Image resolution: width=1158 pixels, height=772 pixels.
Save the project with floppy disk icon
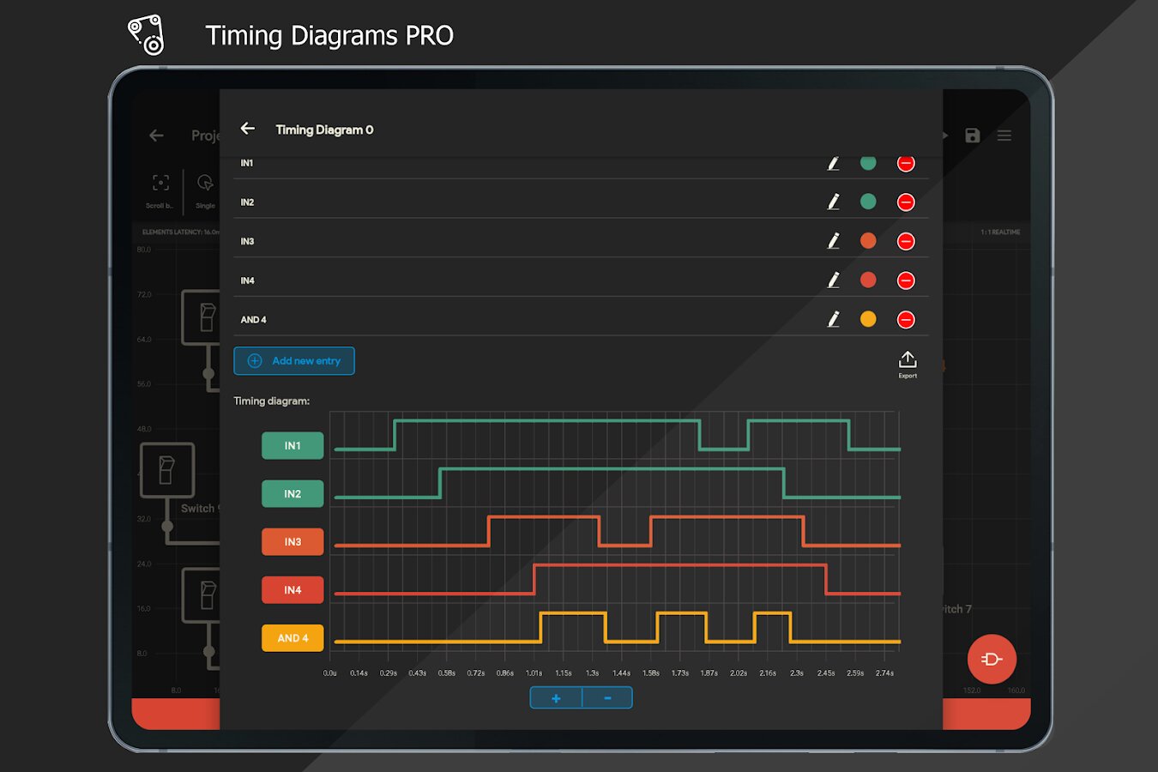[x=972, y=136]
